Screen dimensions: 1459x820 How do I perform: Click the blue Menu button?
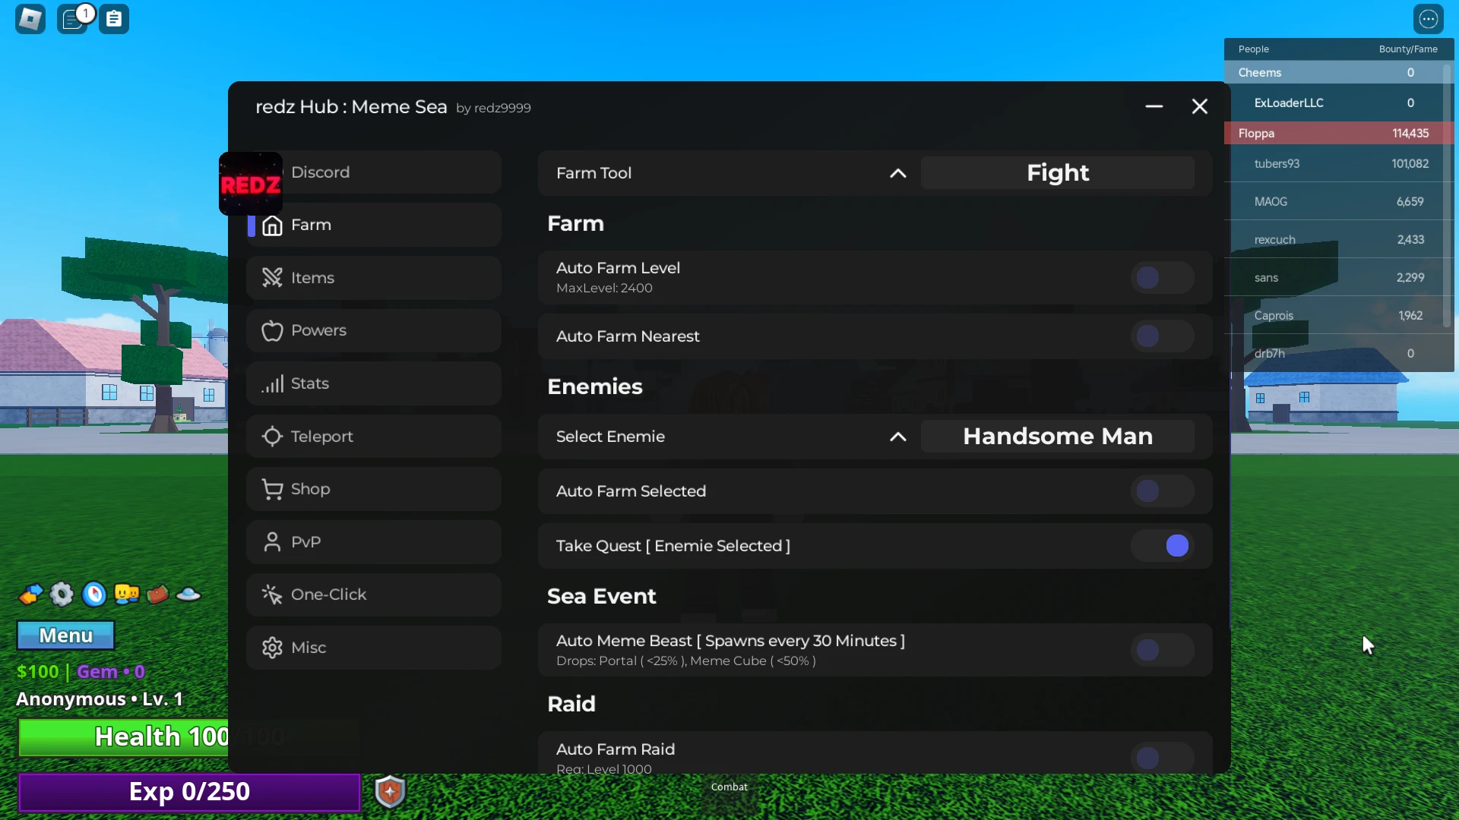click(66, 635)
